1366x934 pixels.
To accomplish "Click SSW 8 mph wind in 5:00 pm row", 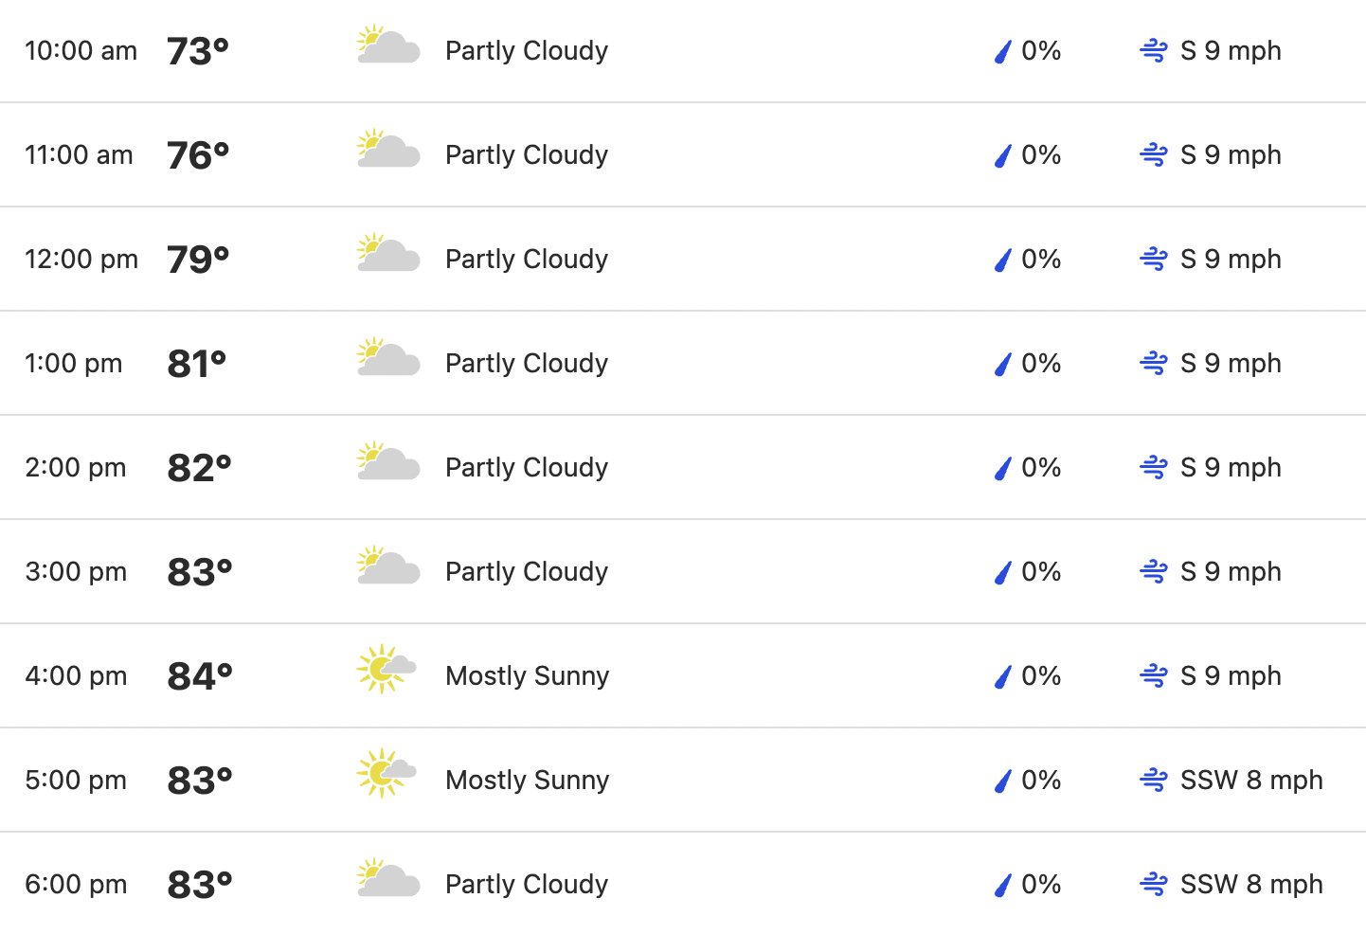I will [1251, 780].
